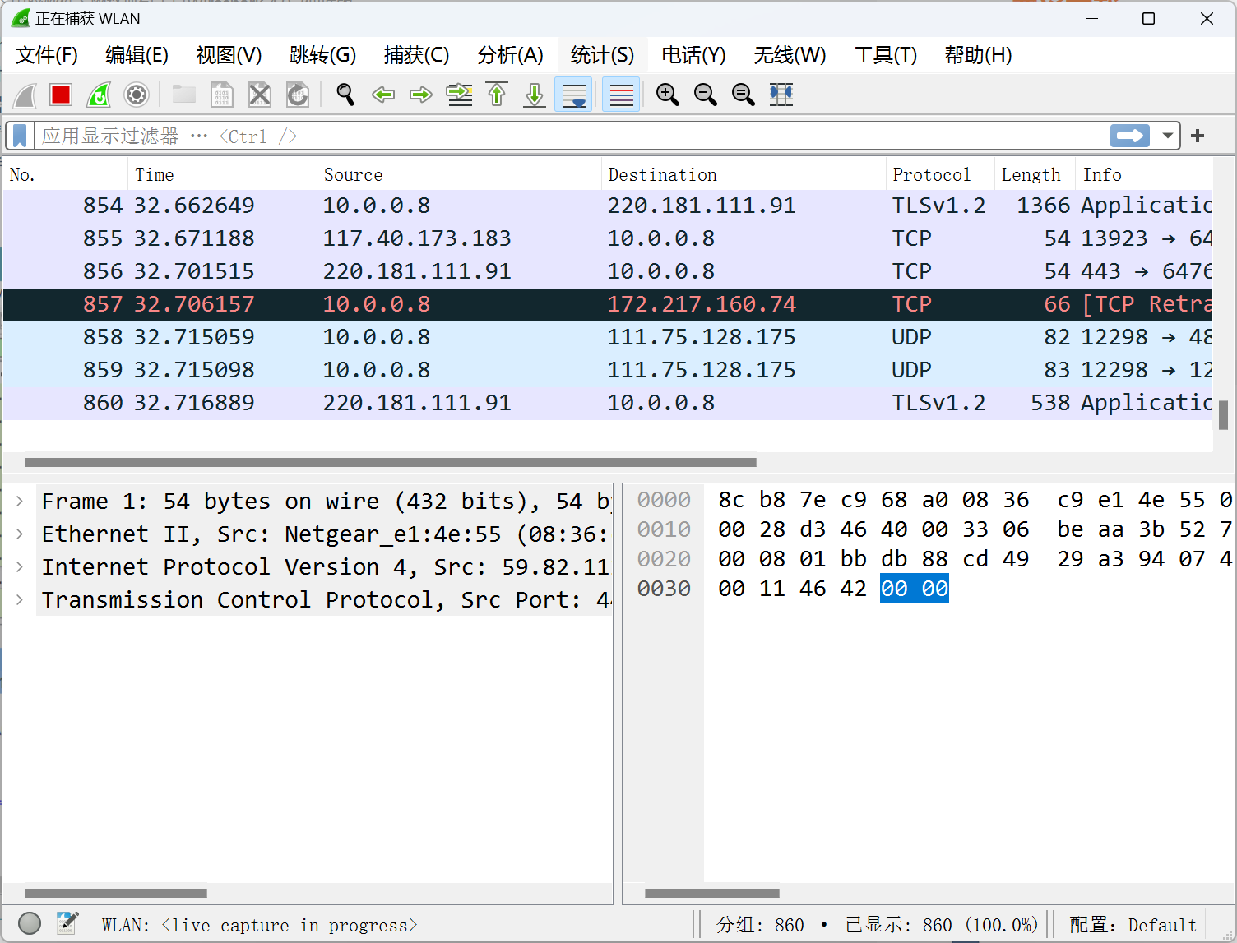Open the 编辑(E) menu
Image resolution: width=1237 pixels, height=943 pixels.
coord(137,55)
